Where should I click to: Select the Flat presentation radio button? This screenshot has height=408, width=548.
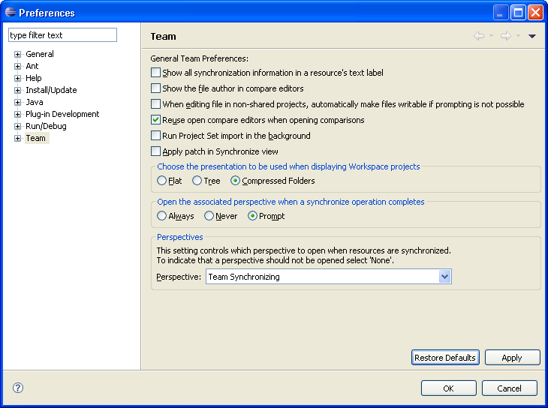(x=161, y=181)
